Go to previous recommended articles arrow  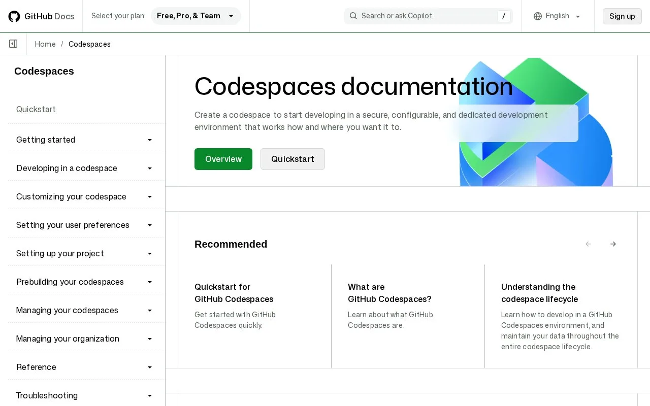coord(589,244)
